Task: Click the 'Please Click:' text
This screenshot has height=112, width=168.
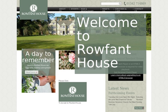Action: (x=64, y=81)
